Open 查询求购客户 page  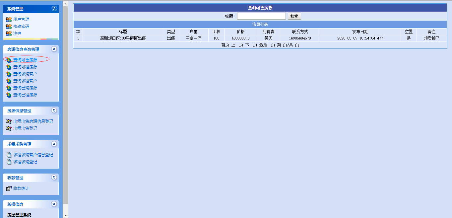(x=25, y=74)
